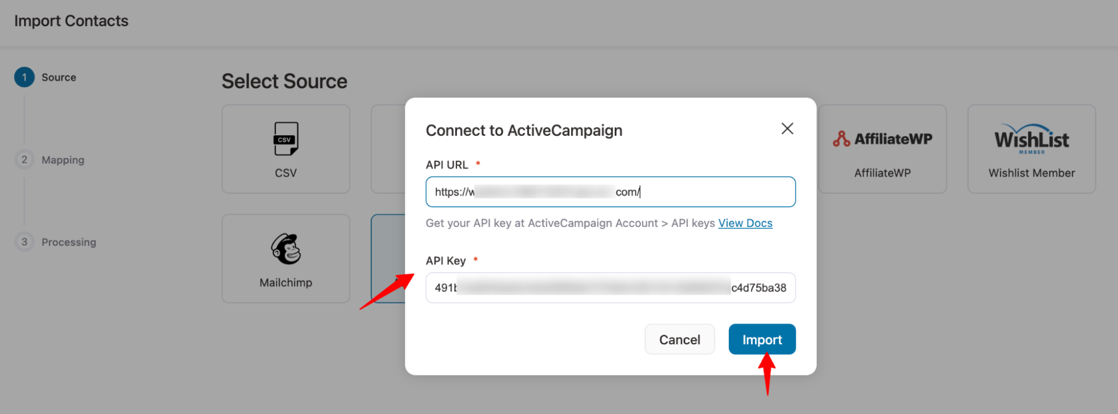Select the Wishlist Member source label

click(1031, 173)
